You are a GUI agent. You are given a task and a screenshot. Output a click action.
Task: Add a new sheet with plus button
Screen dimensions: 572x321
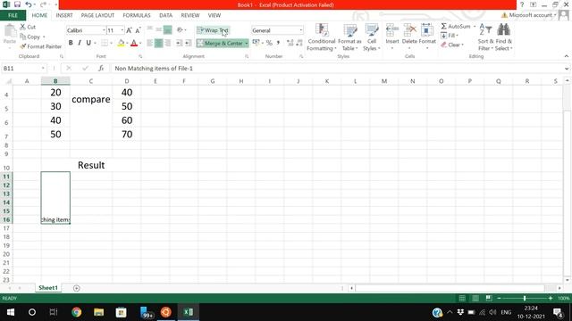76,288
